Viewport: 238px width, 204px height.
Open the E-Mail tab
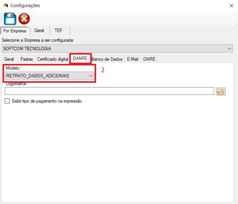133,59
